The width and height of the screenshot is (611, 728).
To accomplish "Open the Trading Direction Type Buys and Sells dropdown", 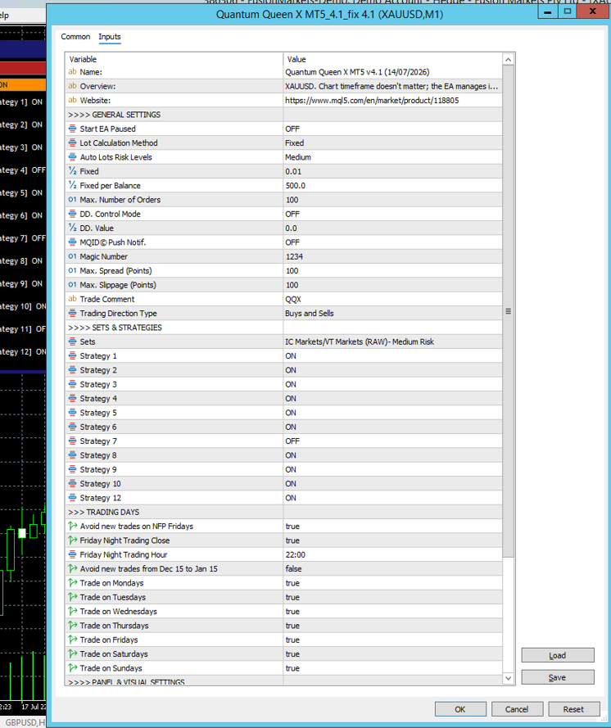I will point(393,313).
